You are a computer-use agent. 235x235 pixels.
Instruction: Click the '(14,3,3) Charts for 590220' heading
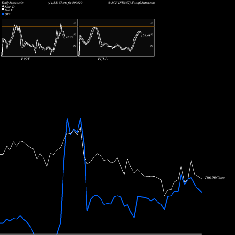(65, 3)
